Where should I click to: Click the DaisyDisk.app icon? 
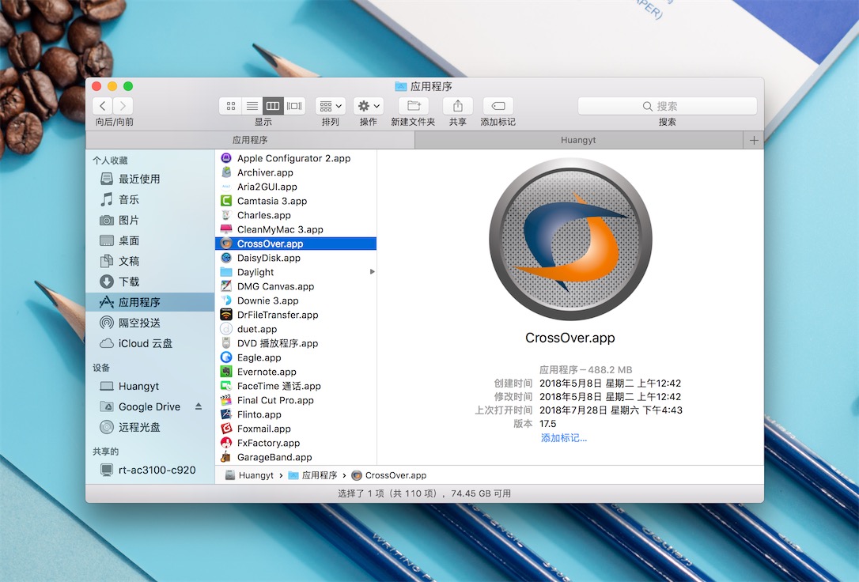(x=226, y=258)
